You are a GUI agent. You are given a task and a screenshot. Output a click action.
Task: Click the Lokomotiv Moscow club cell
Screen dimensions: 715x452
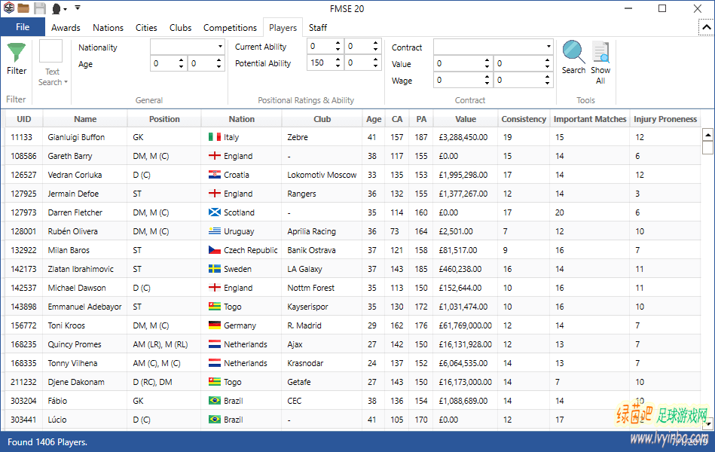pyautogui.click(x=322, y=175)
